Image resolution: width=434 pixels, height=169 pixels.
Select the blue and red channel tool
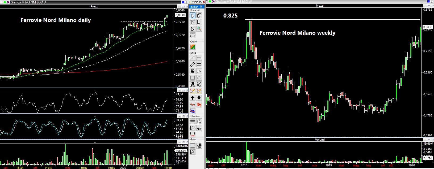[x=193, y=111]
